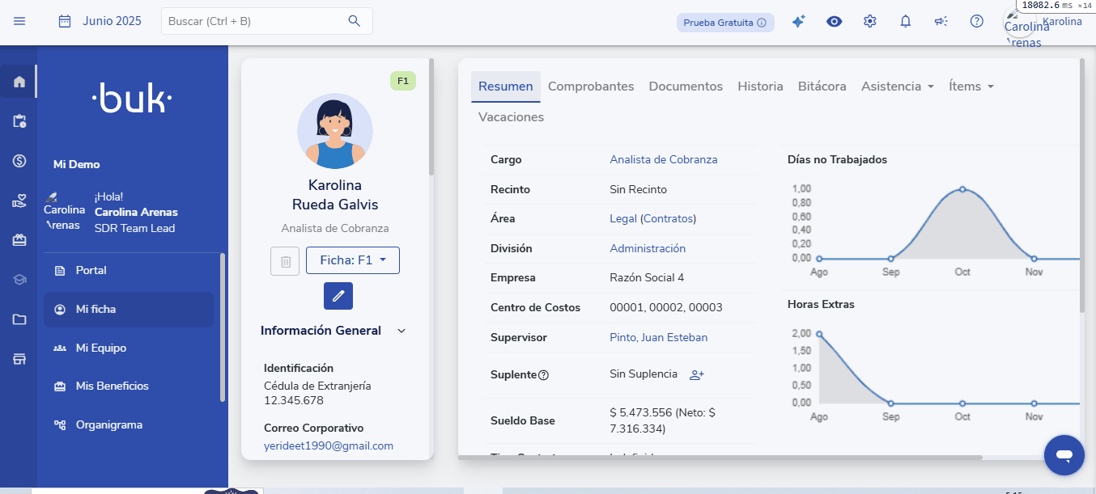Open the hamburger menu in top bar
The width and height of the screenshot is (1096, 494).
[19, 21]
